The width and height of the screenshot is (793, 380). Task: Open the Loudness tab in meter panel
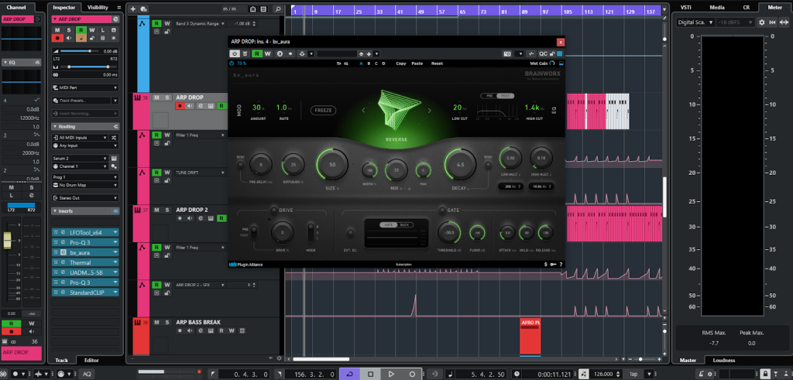click(723, 360)
